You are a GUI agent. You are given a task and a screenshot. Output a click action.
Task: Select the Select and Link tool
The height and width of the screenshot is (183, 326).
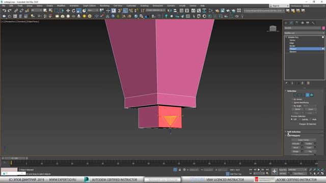pyautogui.click(x=16, y=10)
